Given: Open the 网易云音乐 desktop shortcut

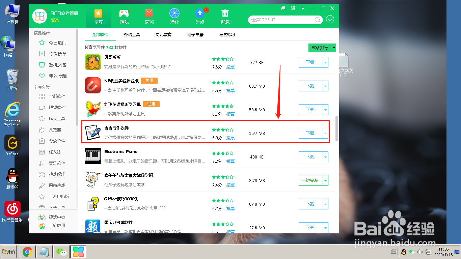Looking at the screenshot, I should [x=12, y=211].
